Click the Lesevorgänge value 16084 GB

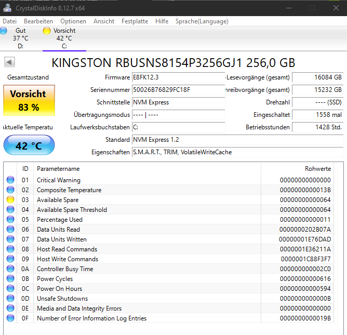pos(317,77)
